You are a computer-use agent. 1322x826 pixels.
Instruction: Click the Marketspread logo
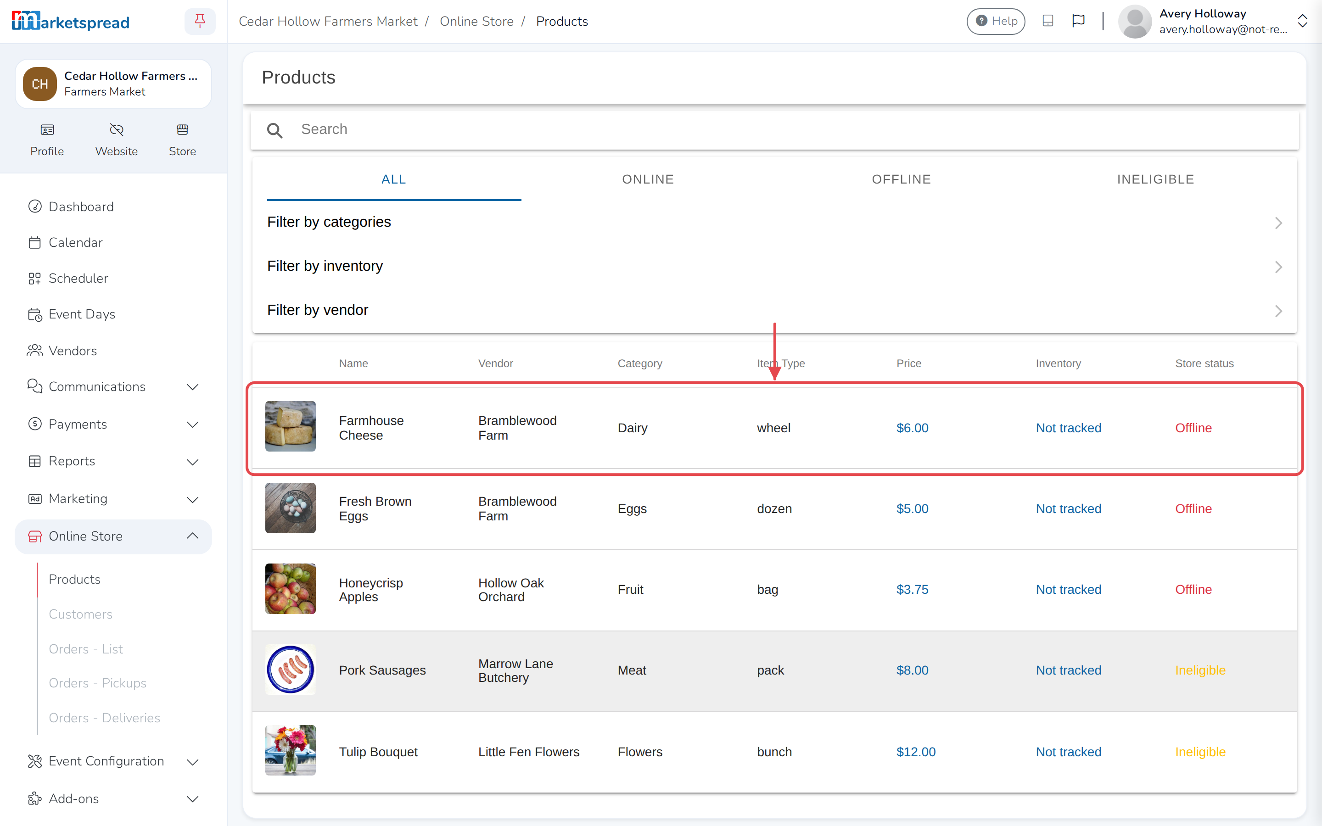[71, 21]
